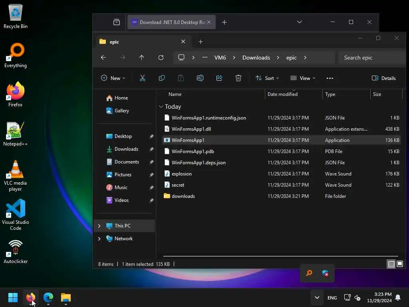Expand hidden path ellipsis in address bar
The image size is (409, 307).
coord(205,58)
